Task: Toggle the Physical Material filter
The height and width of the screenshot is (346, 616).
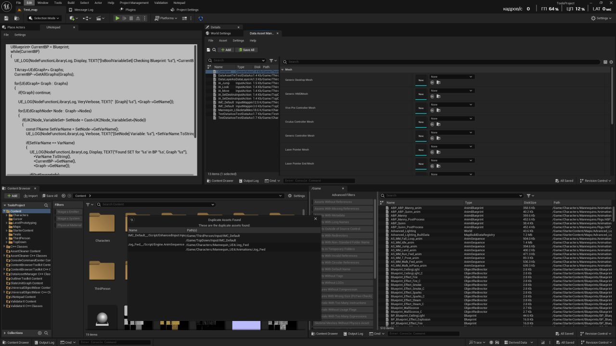Action: [69, 225]
